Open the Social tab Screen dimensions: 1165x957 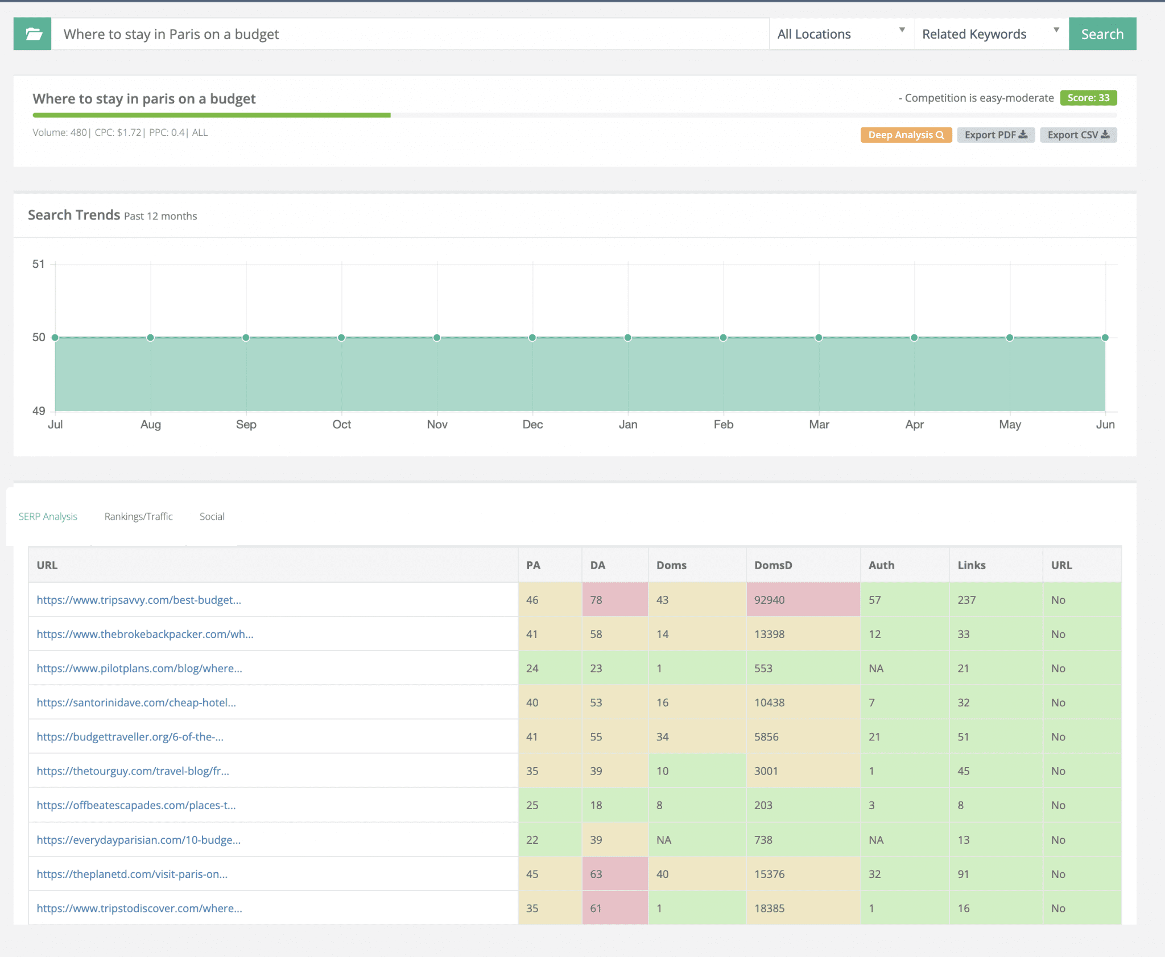[x=212, y=516]
